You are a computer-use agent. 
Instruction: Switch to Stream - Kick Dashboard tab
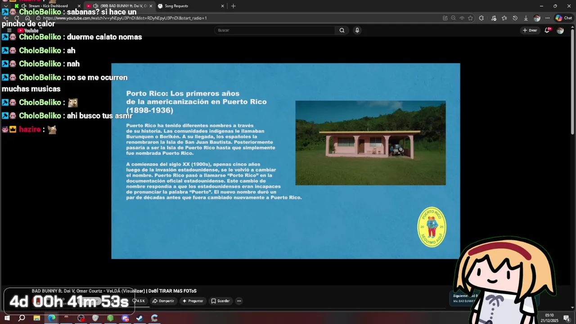tap(48, 6)
